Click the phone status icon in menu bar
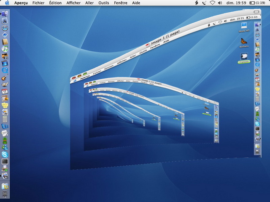This screenshot has width=270, height=202. (x=204, y=3)
